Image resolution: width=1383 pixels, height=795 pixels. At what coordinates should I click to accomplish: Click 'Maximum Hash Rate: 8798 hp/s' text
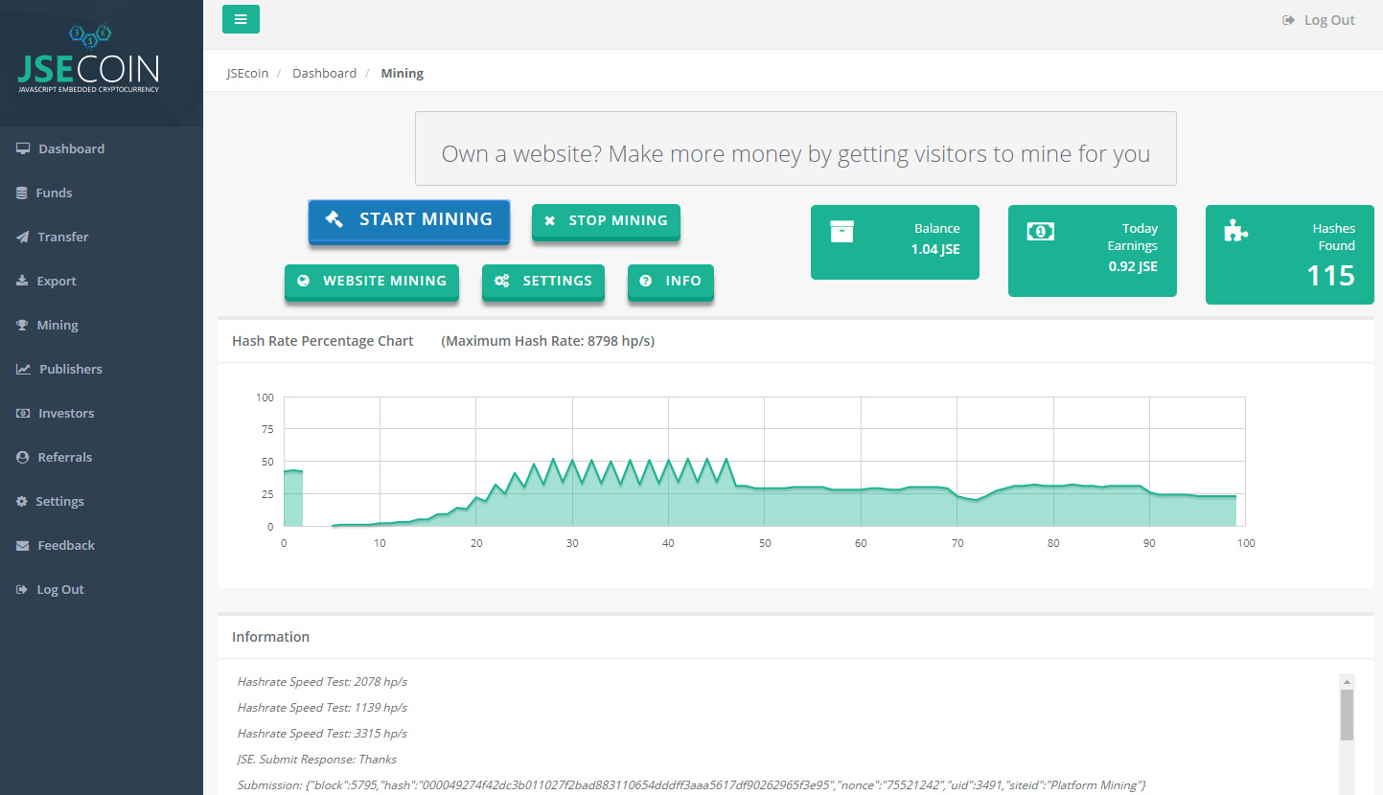(548, 341)
